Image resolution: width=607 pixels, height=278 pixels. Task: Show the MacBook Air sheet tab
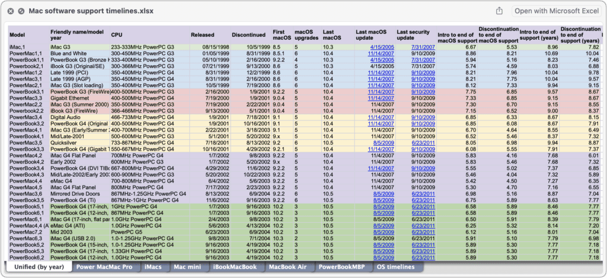pyautogui.click(x=289, y=267)
